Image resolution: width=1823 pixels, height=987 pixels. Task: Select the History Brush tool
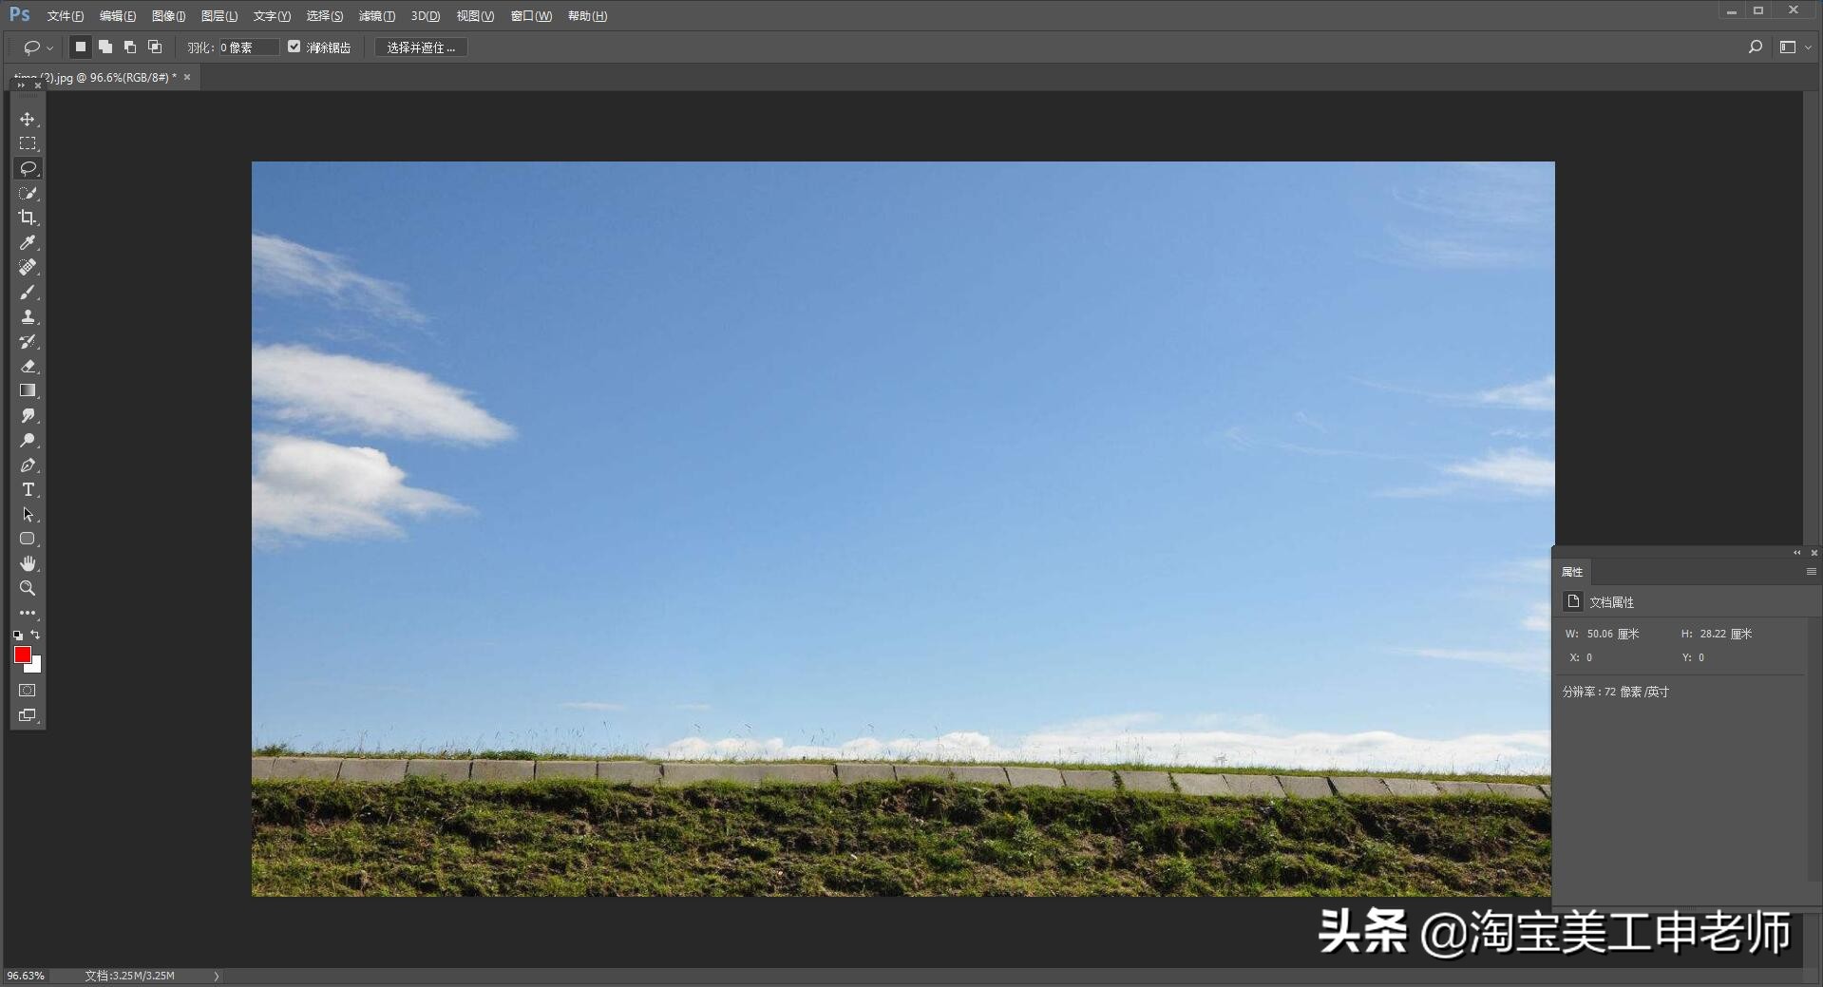click(x=28, y=341)
